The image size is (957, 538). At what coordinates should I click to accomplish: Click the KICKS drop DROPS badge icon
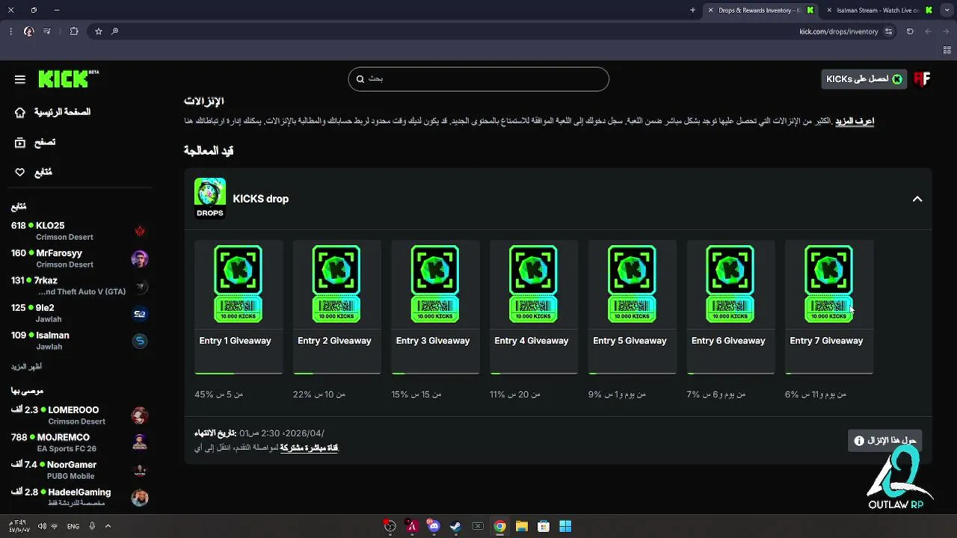pos(210,198)
